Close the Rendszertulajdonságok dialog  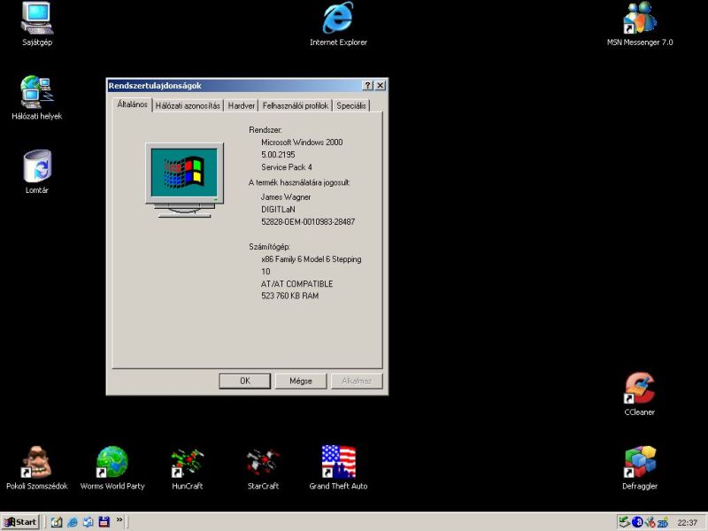(381, 85)
